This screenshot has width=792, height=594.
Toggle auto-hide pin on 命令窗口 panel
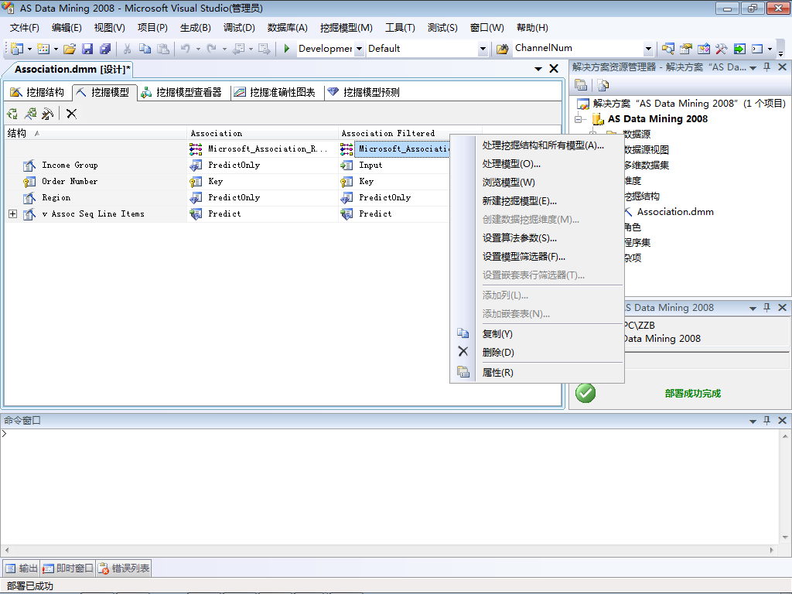766,420
